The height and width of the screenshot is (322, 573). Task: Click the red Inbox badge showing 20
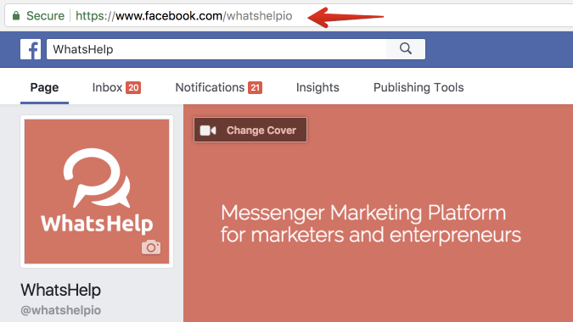click(133, 87)
